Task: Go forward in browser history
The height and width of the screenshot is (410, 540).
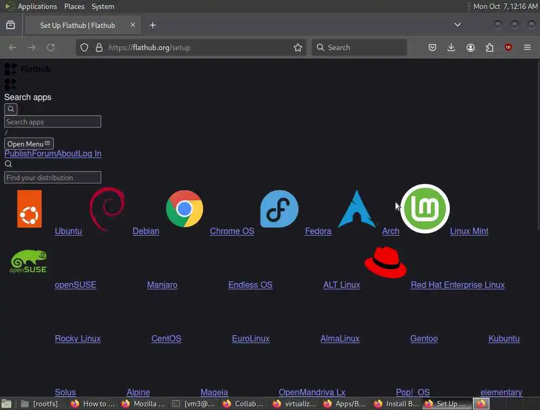Action: pos(31,47)
